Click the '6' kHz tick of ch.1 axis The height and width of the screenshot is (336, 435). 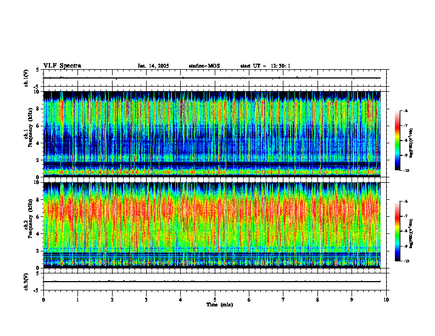[38, 126]
